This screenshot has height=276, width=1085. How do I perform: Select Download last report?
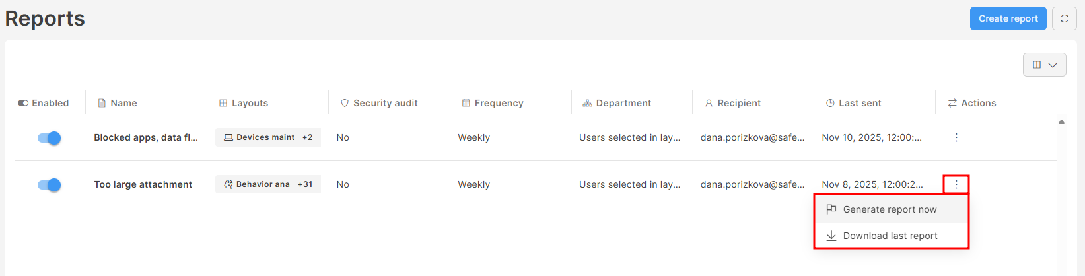(890, 236)
